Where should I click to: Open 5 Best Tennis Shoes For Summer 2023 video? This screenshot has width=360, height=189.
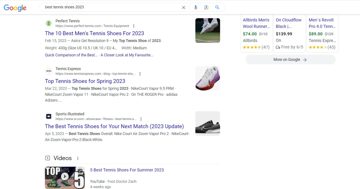127,170
